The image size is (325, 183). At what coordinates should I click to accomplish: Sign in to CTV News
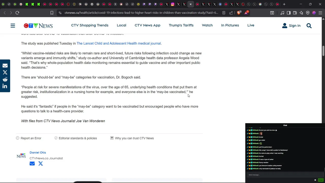pos(291,26)
